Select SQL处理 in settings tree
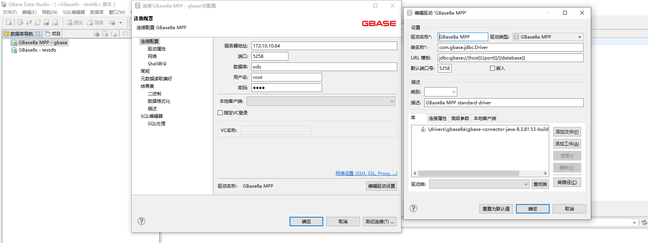Screen dimensions: 648x243 coord(156,124)
